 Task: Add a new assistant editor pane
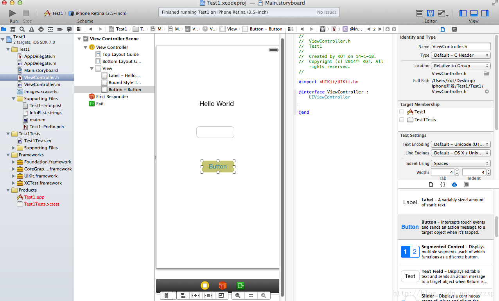pos(388,29)
